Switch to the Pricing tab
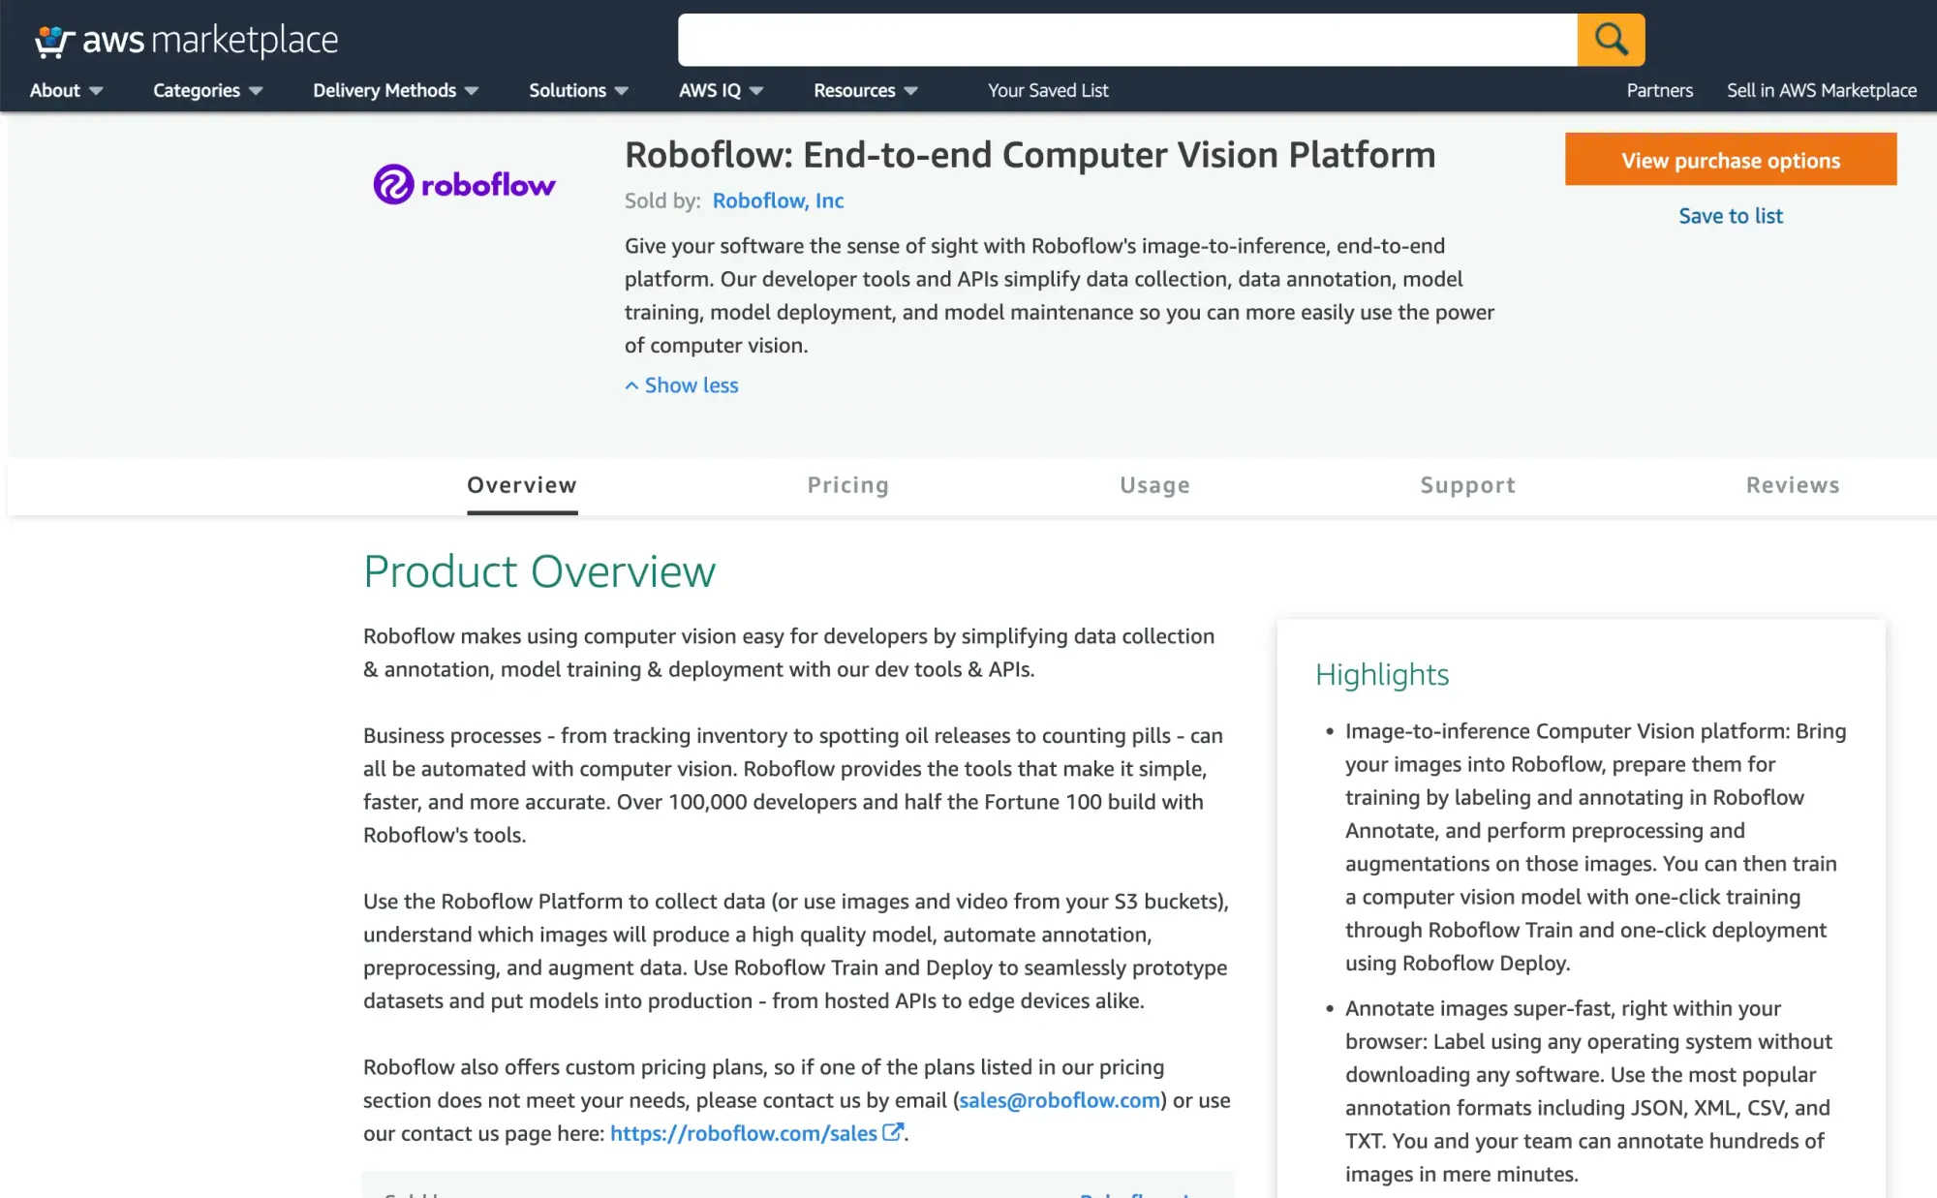1937x1198 pixels. point(848,485)
